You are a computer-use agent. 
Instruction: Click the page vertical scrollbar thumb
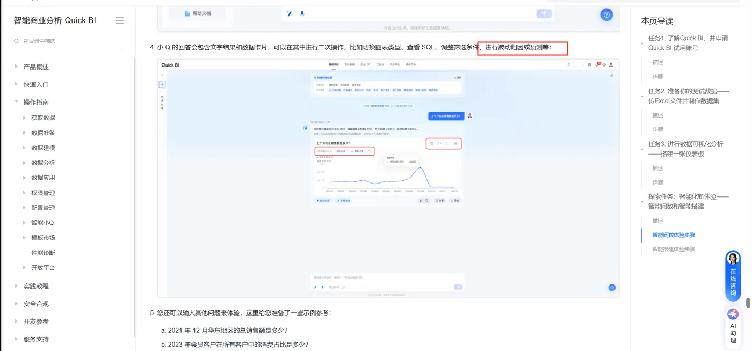748,303
